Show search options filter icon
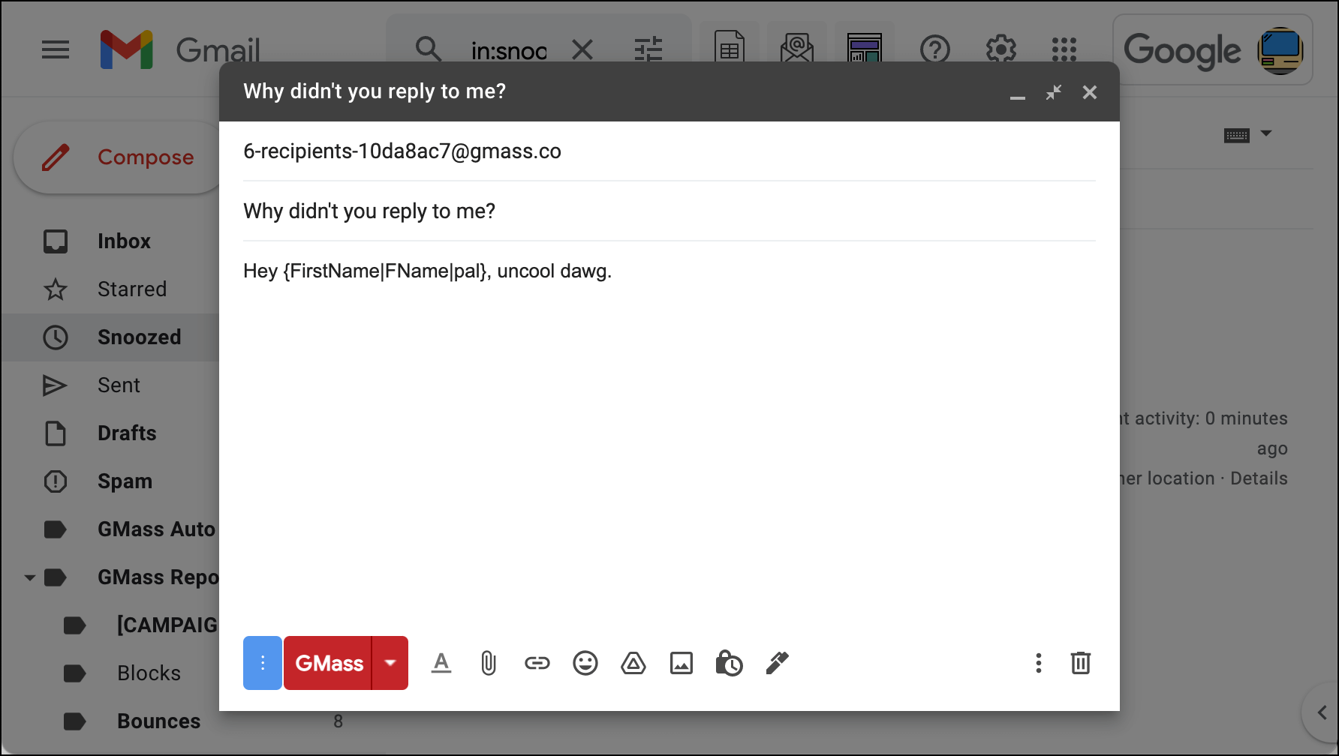The width and height of the screenshot is (1339, 756). [x=648, y=50]
